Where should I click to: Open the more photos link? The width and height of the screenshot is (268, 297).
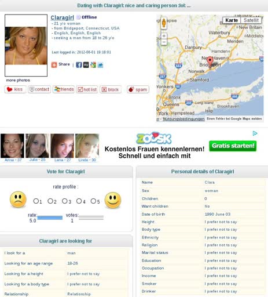(x=18, y=80)
